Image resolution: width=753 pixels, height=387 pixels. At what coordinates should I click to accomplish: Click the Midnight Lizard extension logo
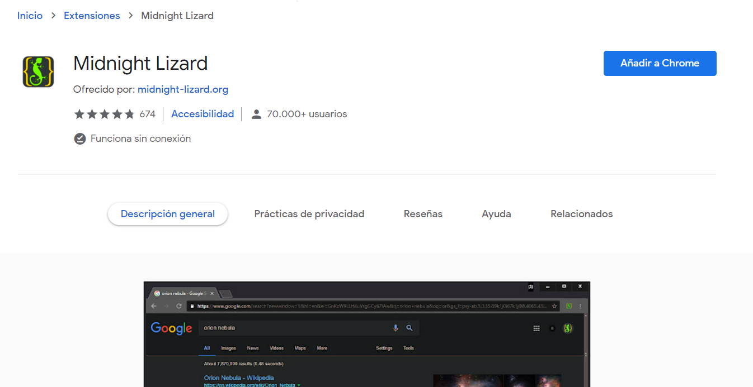[x=38, y=71]
